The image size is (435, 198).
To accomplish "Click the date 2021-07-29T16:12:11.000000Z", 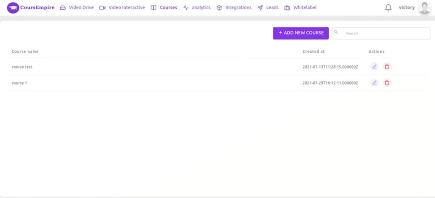I will 330,83.
